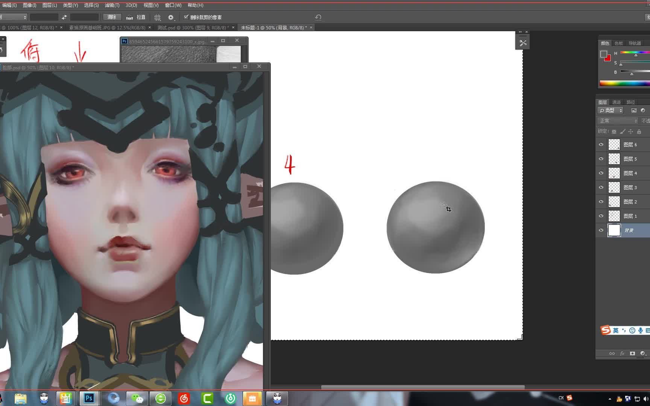Open the crop settings gear dropdown
Image resolution: width=650 pixels, height=406 pixels.
pos(171,17)
